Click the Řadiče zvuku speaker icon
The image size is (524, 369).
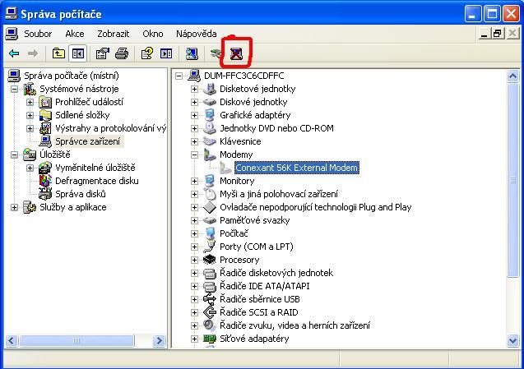click(x=210, y=325)
